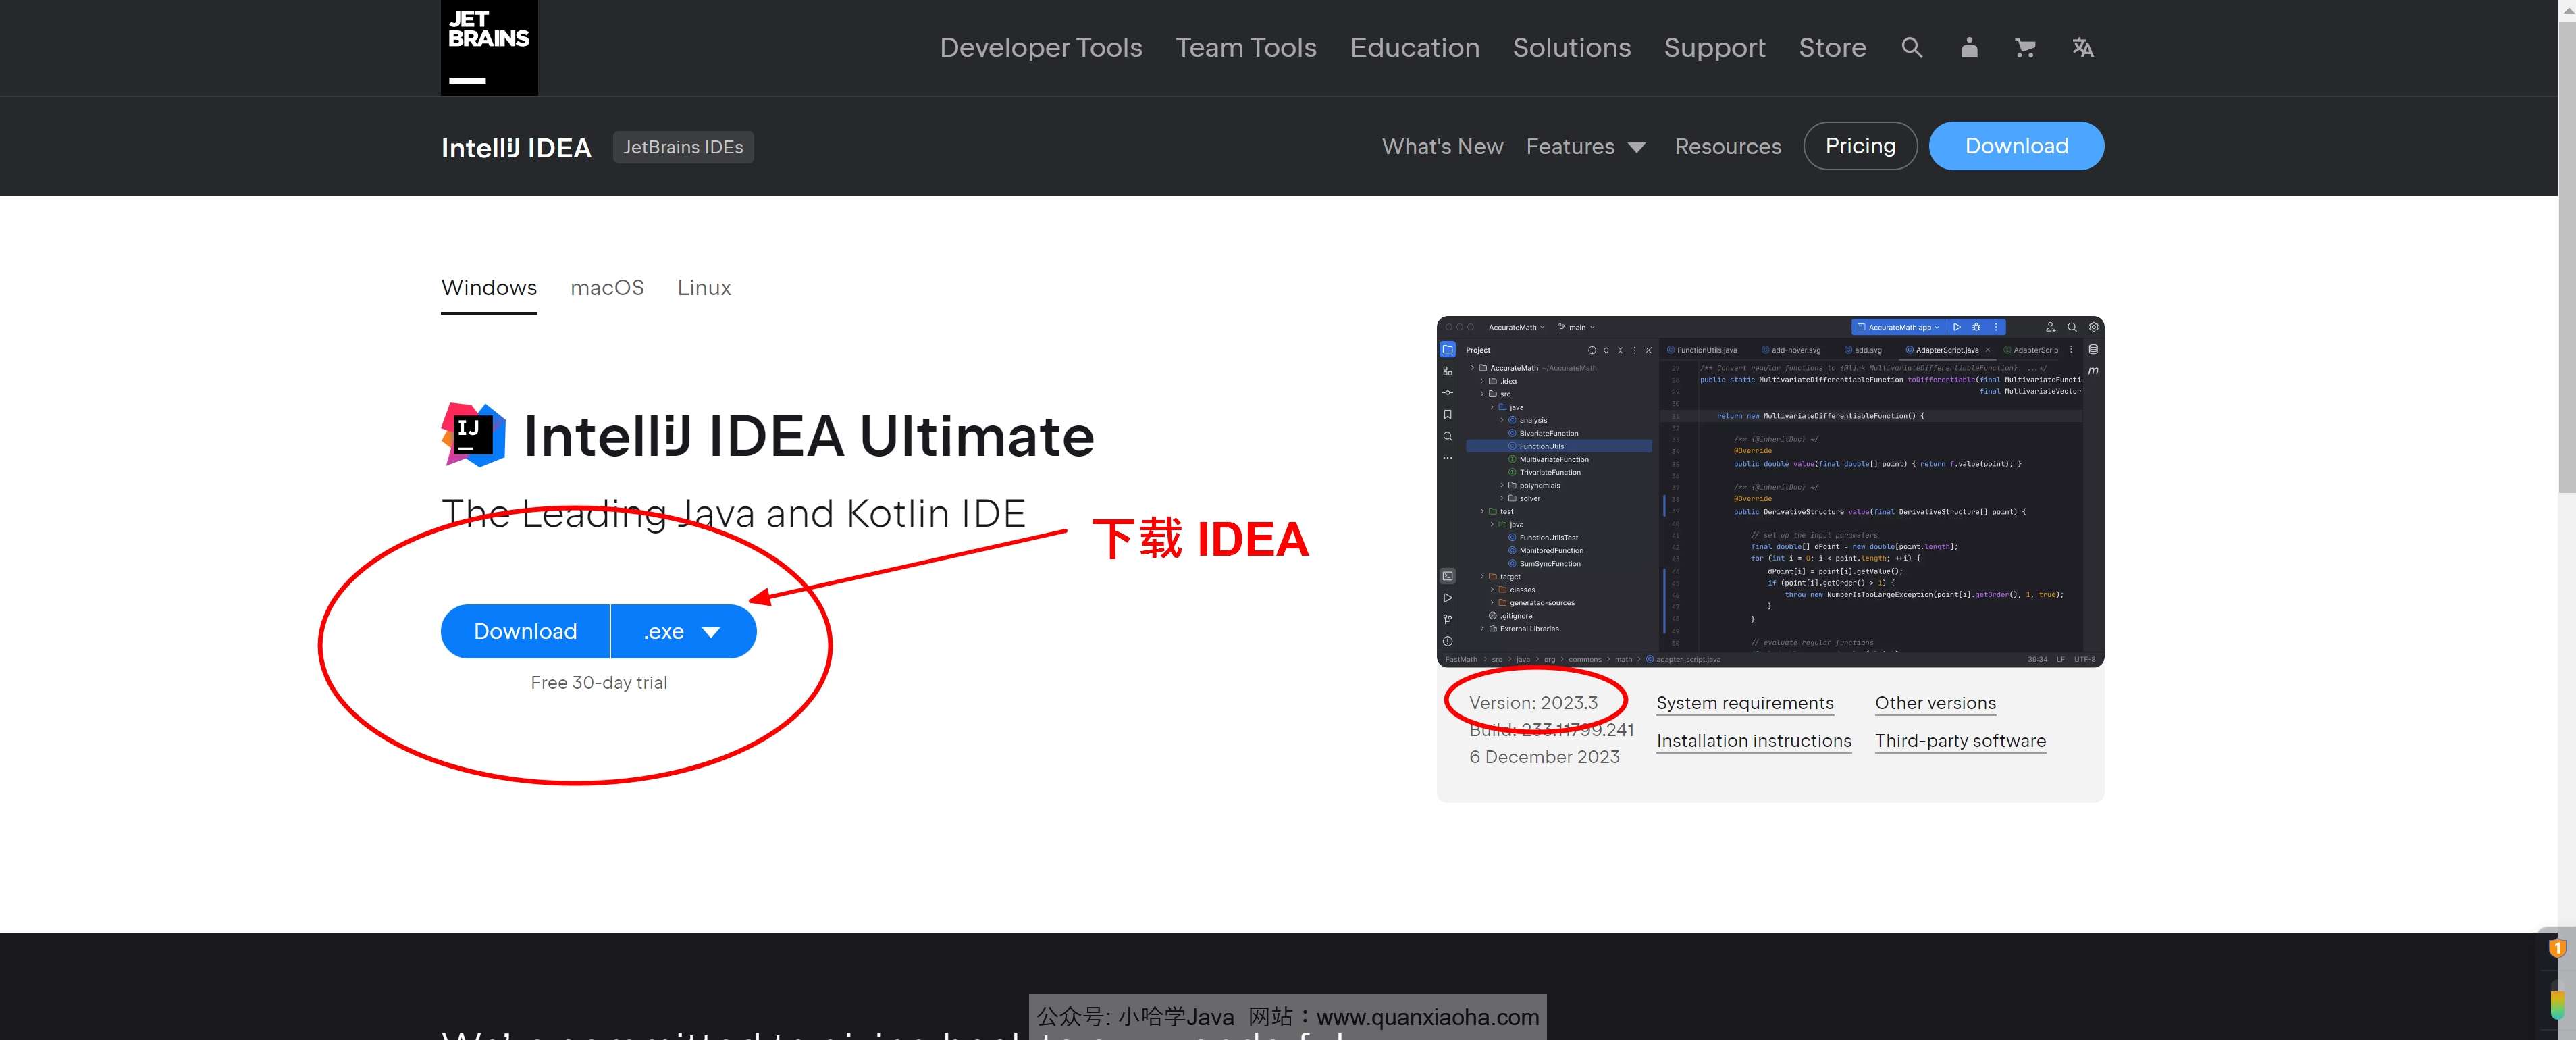The width and height of the screenshot is (2576, 1040).
Task: Open System requirements link
Action: point(1745,703)
